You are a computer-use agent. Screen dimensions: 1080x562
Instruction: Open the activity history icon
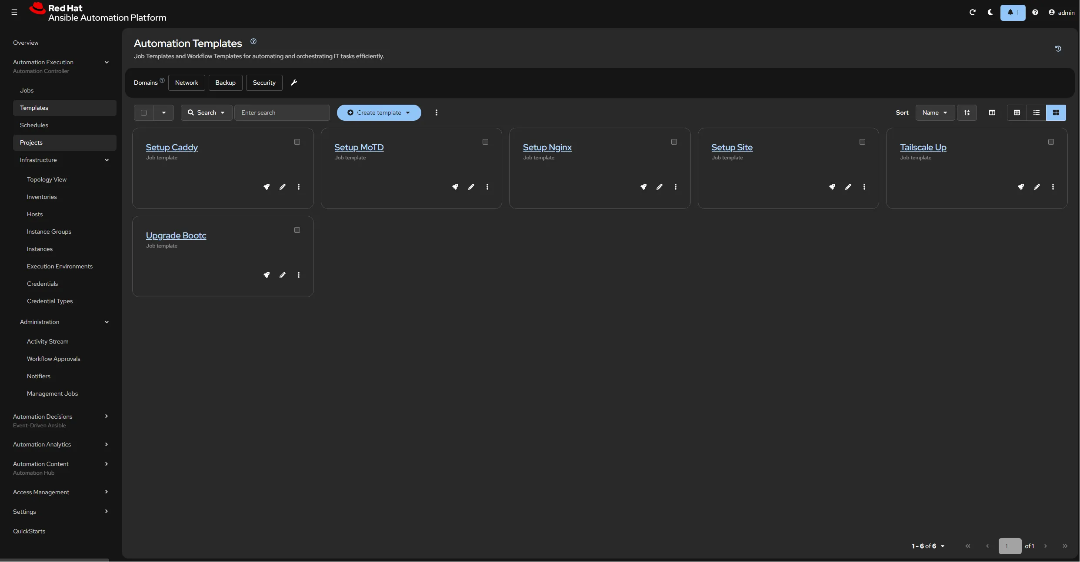click(x=1058, y=49)
